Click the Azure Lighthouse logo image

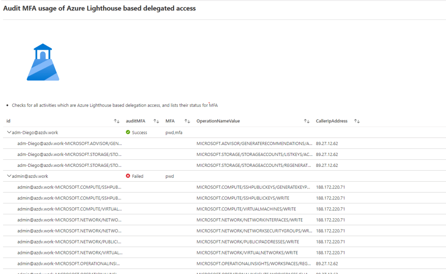click(43, 62)
